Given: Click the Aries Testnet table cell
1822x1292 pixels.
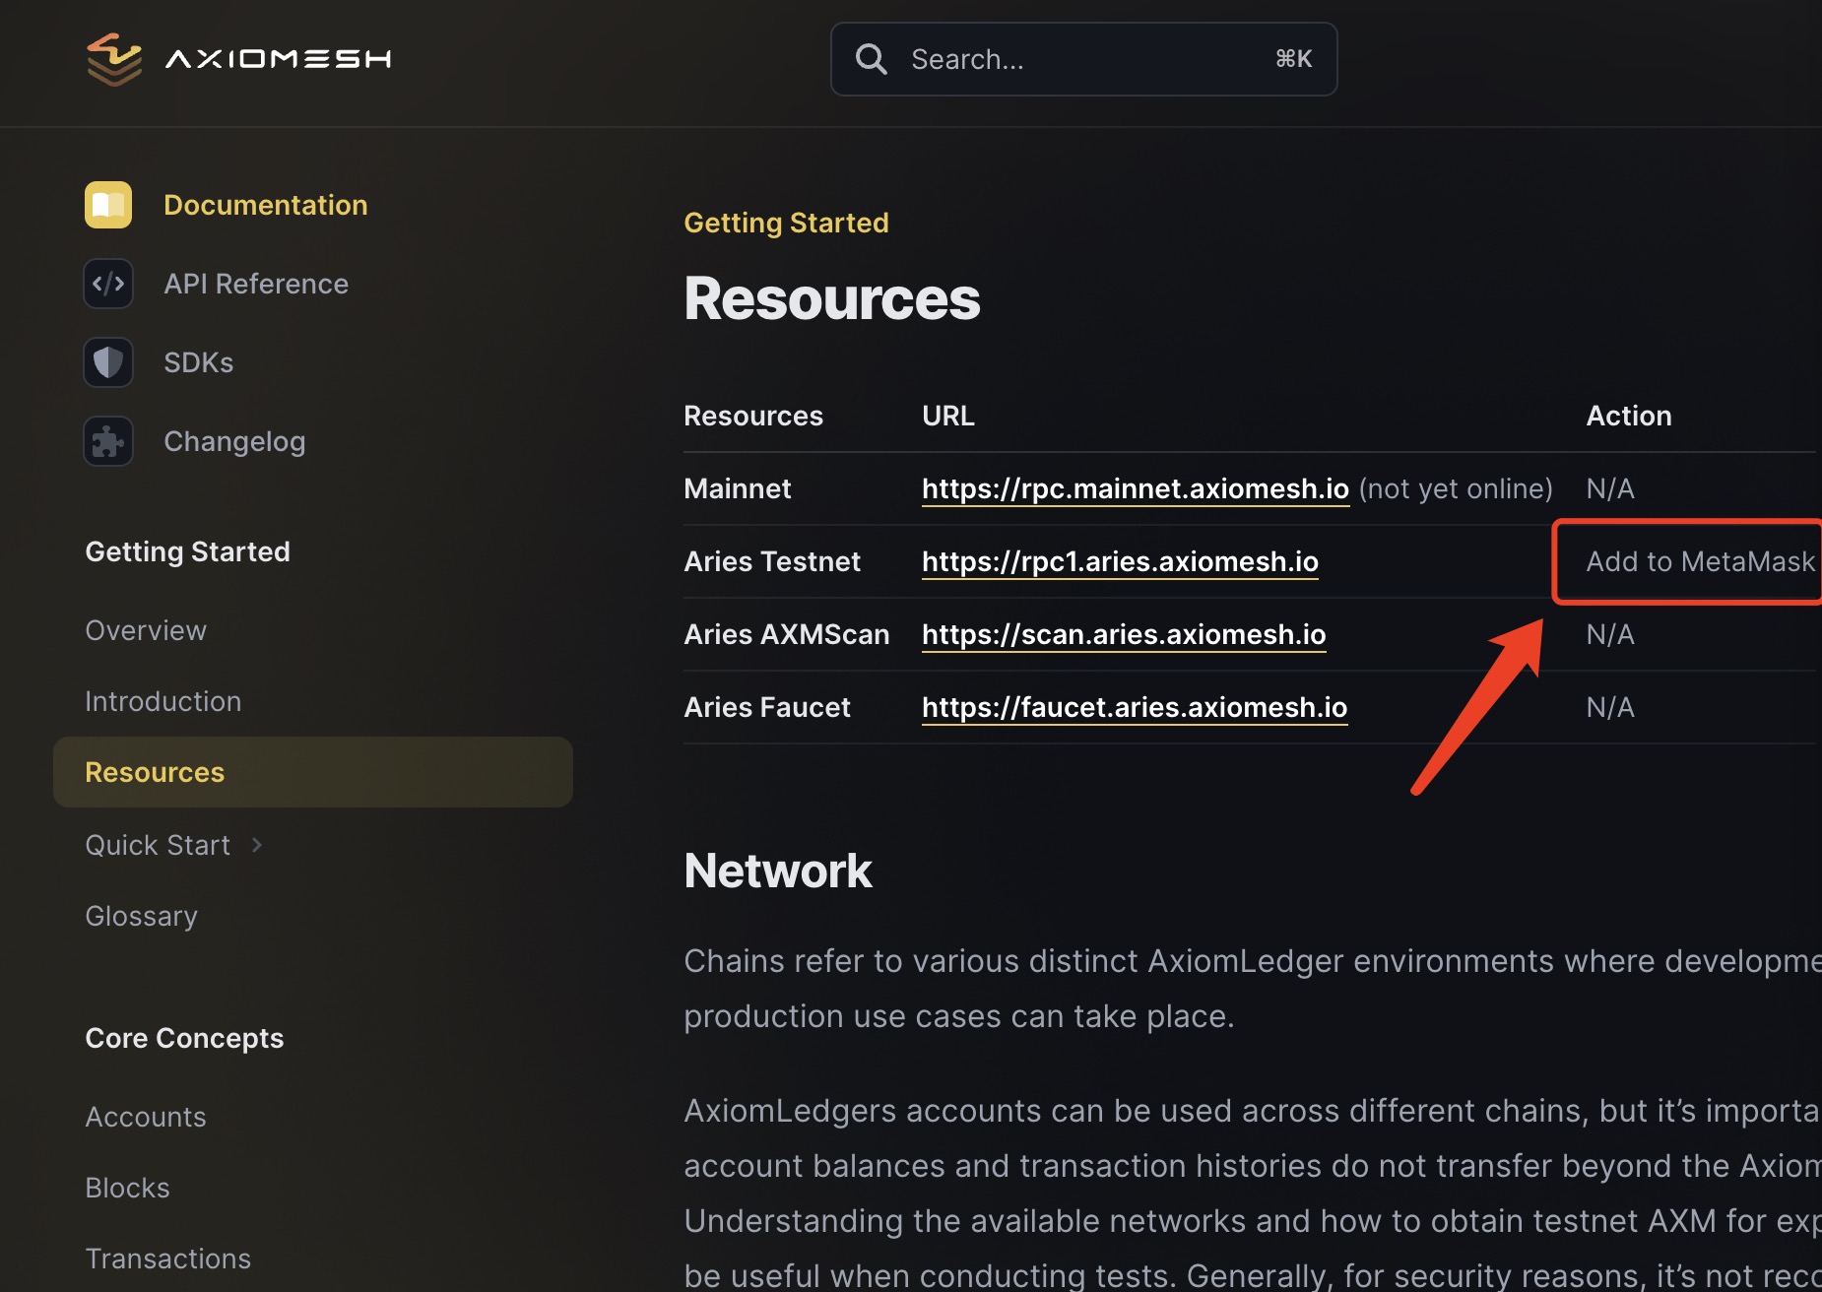Looking at the screenshot, I should coord(772,561).
